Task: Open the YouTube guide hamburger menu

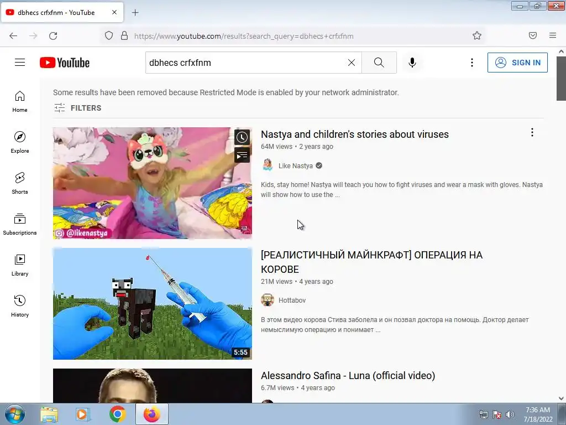Action: pos(20,63)
